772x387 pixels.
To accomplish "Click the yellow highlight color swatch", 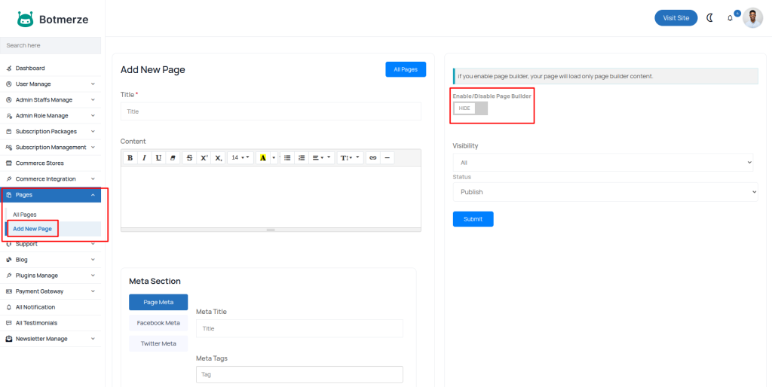I will pos(263,158).
